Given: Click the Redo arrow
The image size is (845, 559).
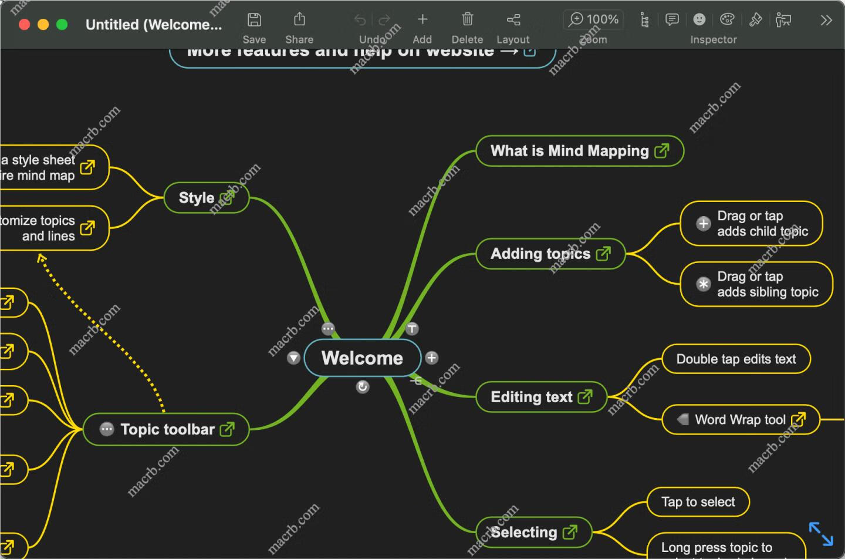Looking at the screenshot, I should click(384, 20).
